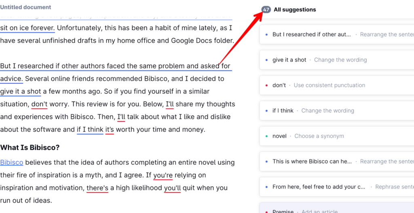Select the 'Premise' add an article suggestion
414x213 pixels.
(x=336, y=209)
